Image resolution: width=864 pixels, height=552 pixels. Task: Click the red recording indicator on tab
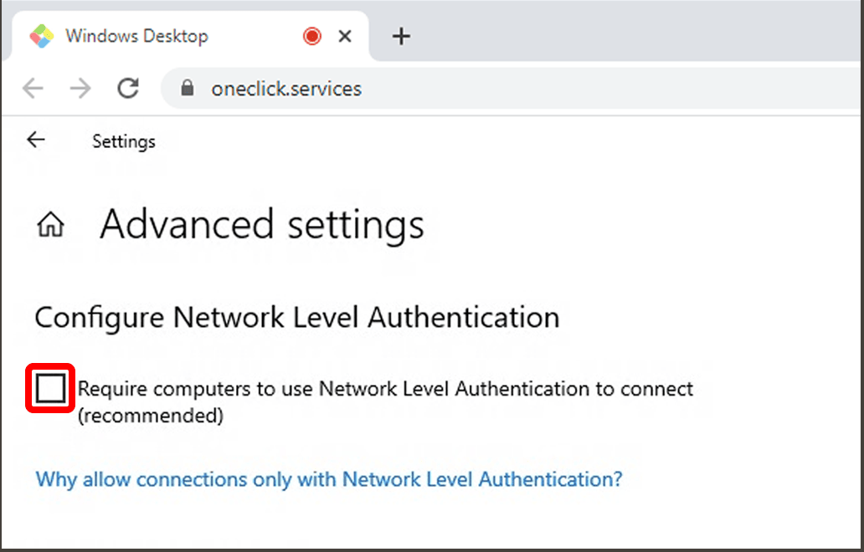coord(312,36)
